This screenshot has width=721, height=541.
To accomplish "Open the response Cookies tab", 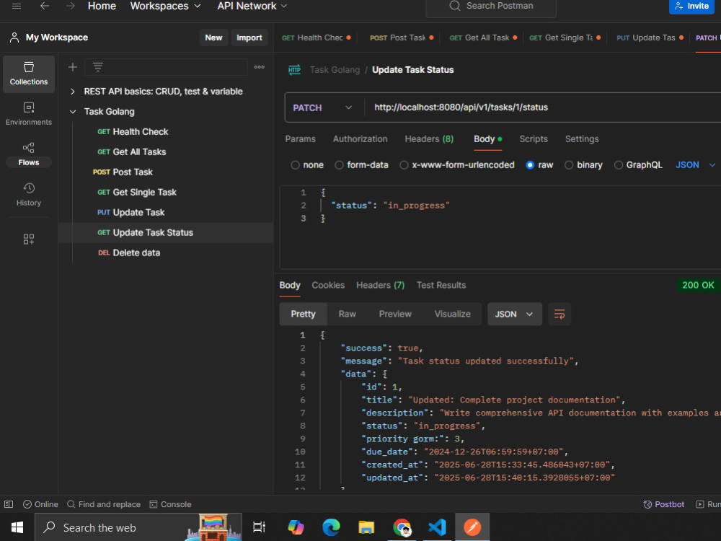I will tap(328, 285).
